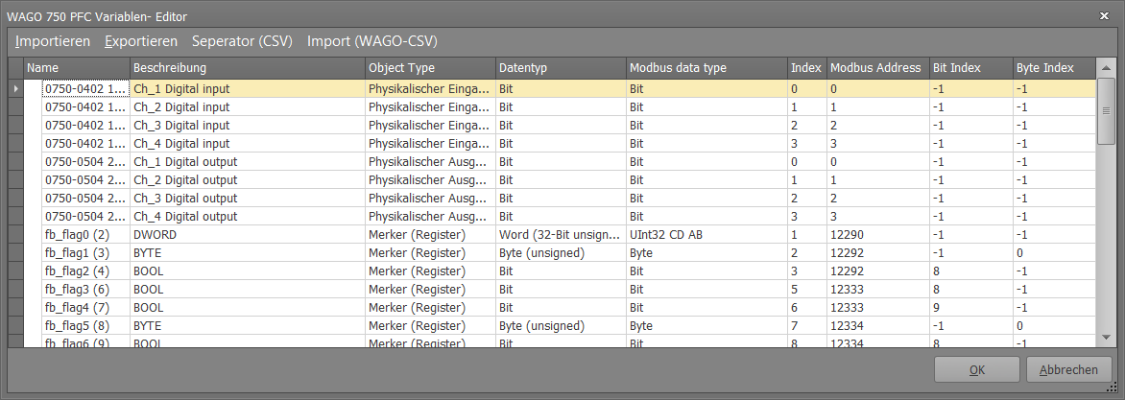
Task: Confirm with the OK button
Action: click(977, 370)
